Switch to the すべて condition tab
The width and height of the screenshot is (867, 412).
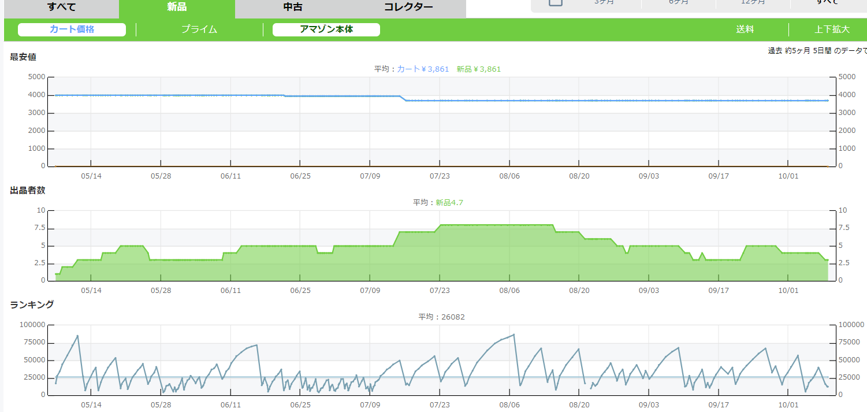coord(61,8)
